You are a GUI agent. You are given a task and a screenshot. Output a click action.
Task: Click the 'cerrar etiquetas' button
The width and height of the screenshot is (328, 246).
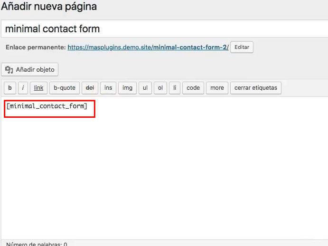click(x=256, y=88)
